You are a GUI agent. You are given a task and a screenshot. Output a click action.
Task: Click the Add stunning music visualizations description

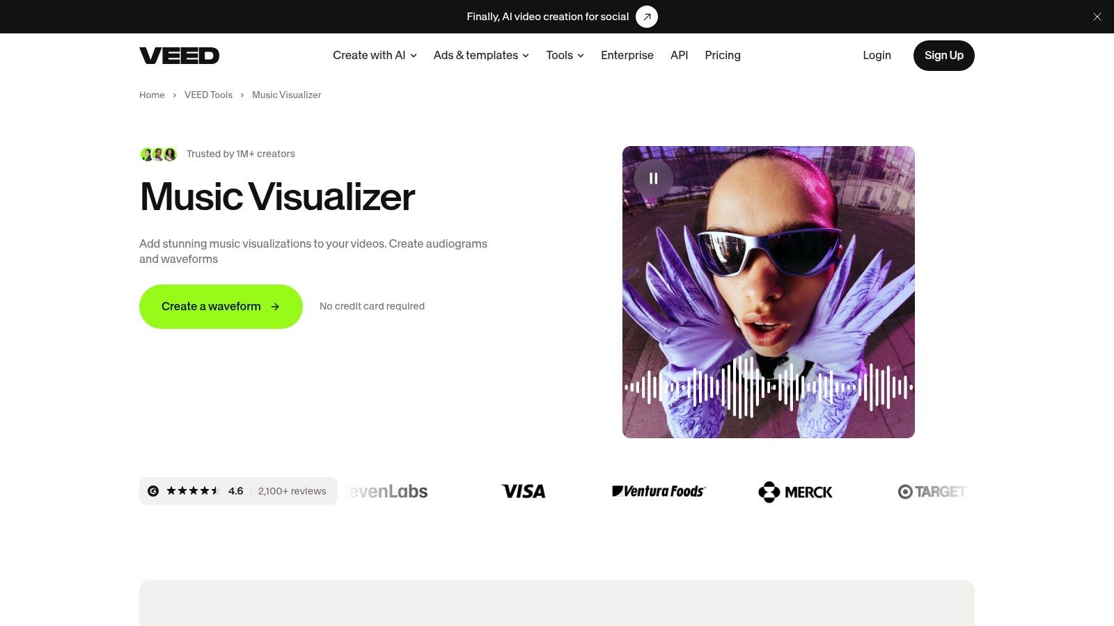[x=313, y=251]
